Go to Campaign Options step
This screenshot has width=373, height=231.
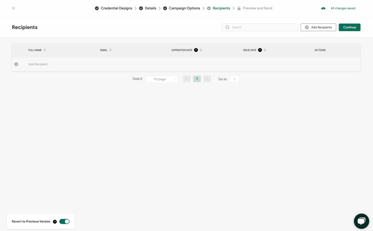(x=184, y=8)
